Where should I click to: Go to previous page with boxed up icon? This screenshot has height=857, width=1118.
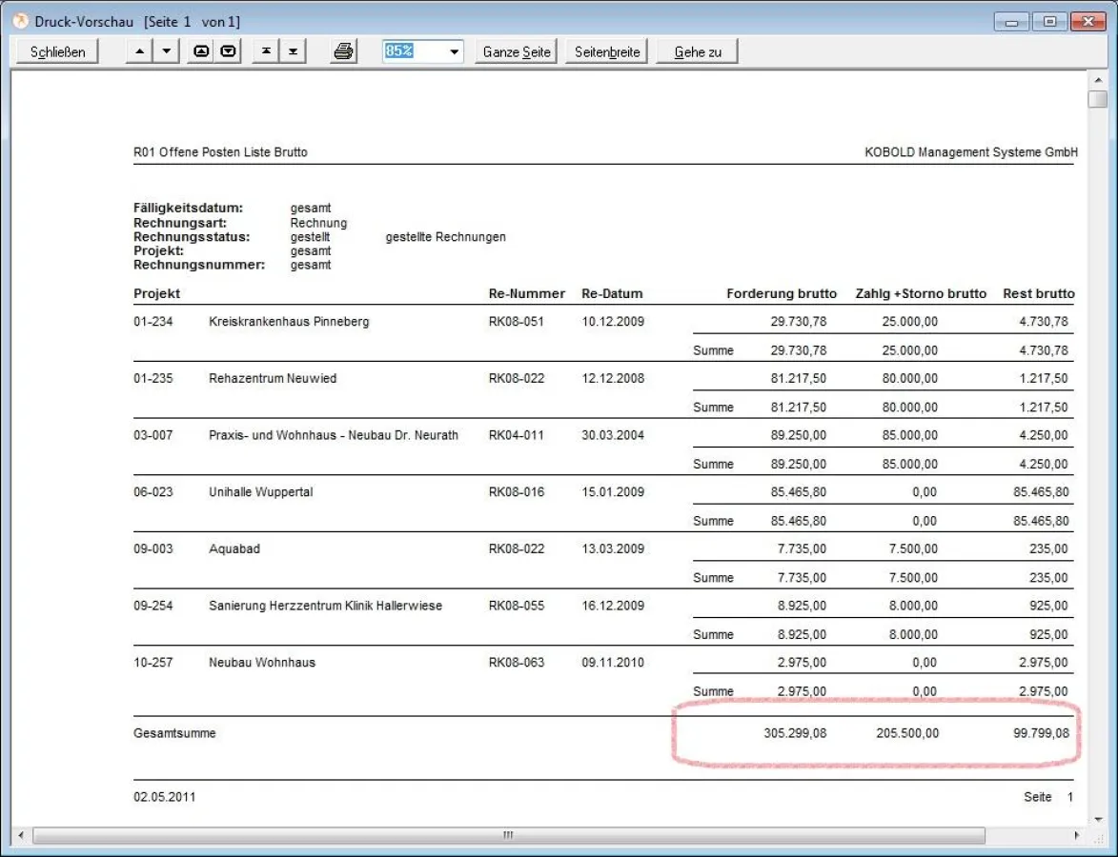click(201, 52)
